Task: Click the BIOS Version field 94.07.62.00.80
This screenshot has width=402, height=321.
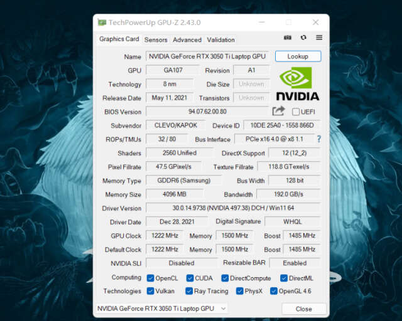Action: tap(207, 112)
